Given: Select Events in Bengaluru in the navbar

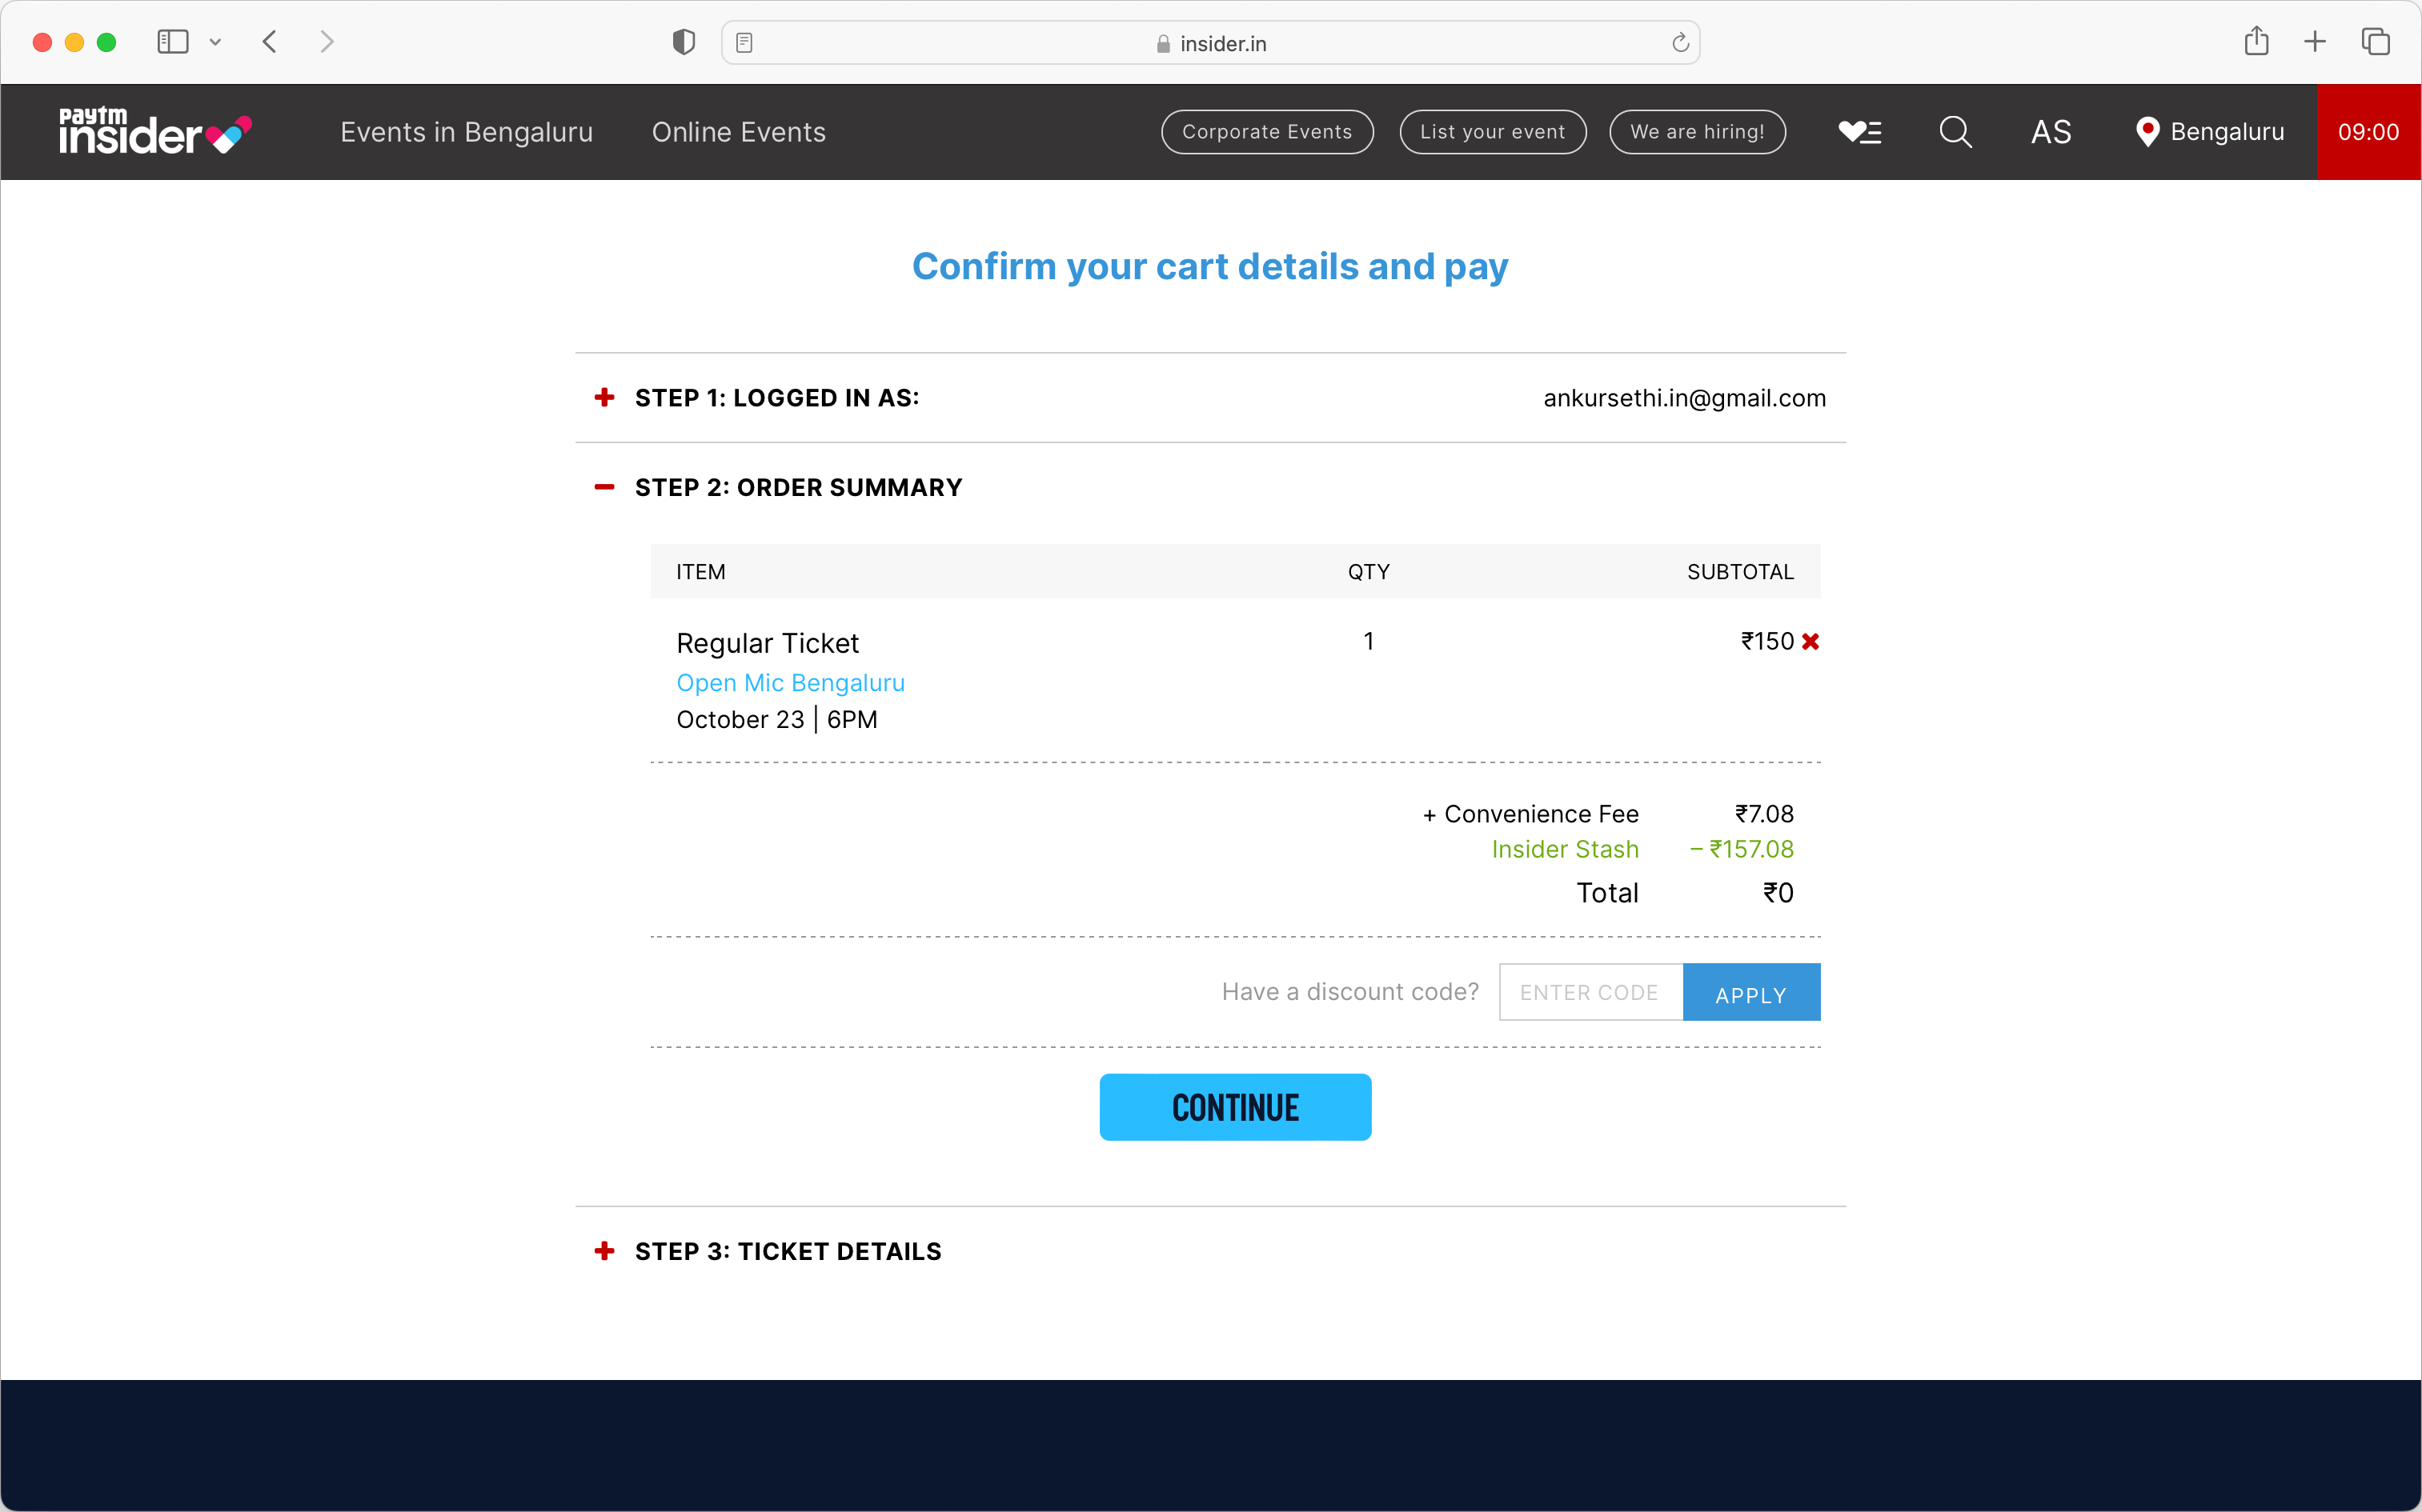Looking at the screenshot, I should (x=466, y=131).
